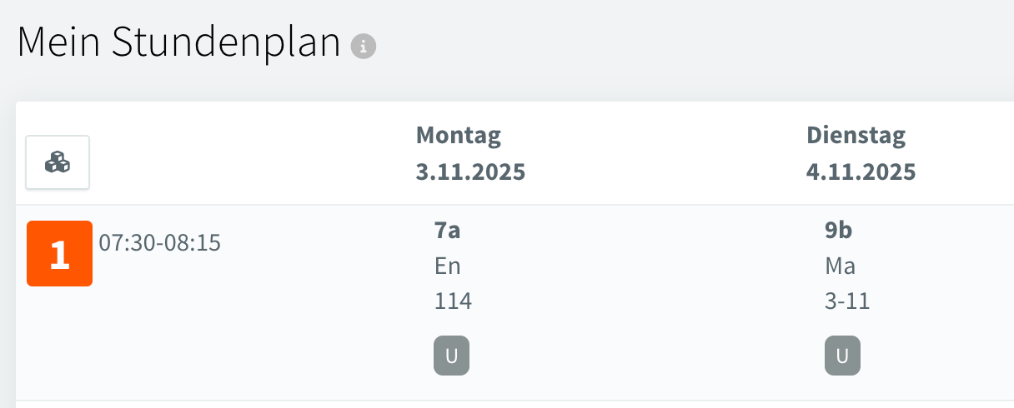Select the Montag column header
The width and height of the screenshot is (1014, 408).
459,135
